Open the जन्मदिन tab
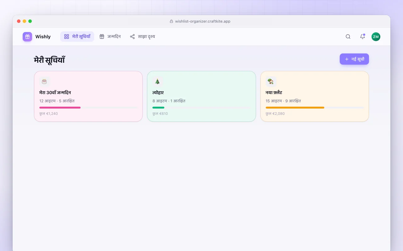 coord(110,37)
